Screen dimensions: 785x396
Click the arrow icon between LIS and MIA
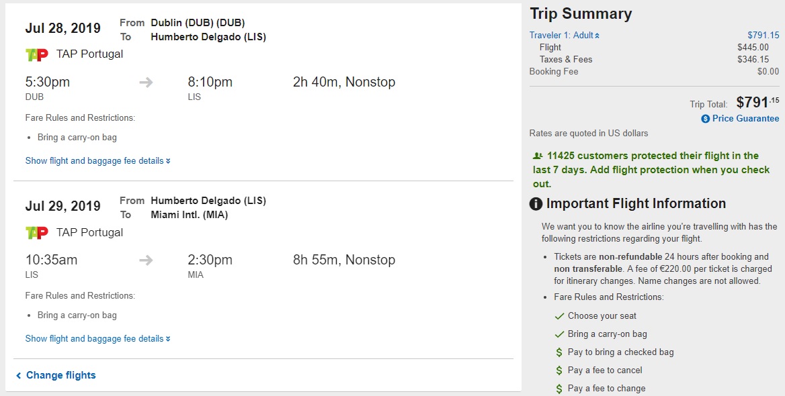tap(146, 260)
